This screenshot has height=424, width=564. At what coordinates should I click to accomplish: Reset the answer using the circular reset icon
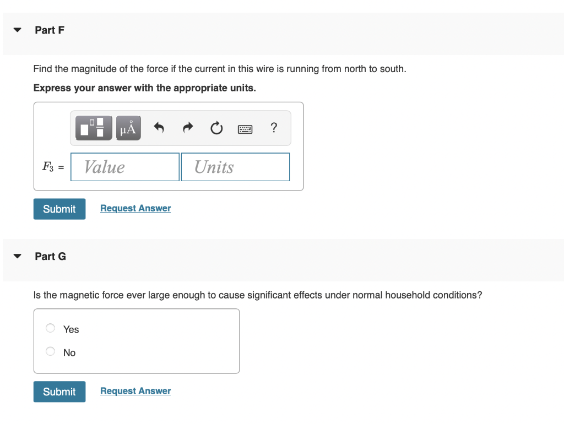pos(216,128)
